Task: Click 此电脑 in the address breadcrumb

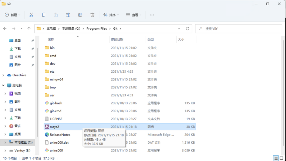Action: tap(51, 29)
